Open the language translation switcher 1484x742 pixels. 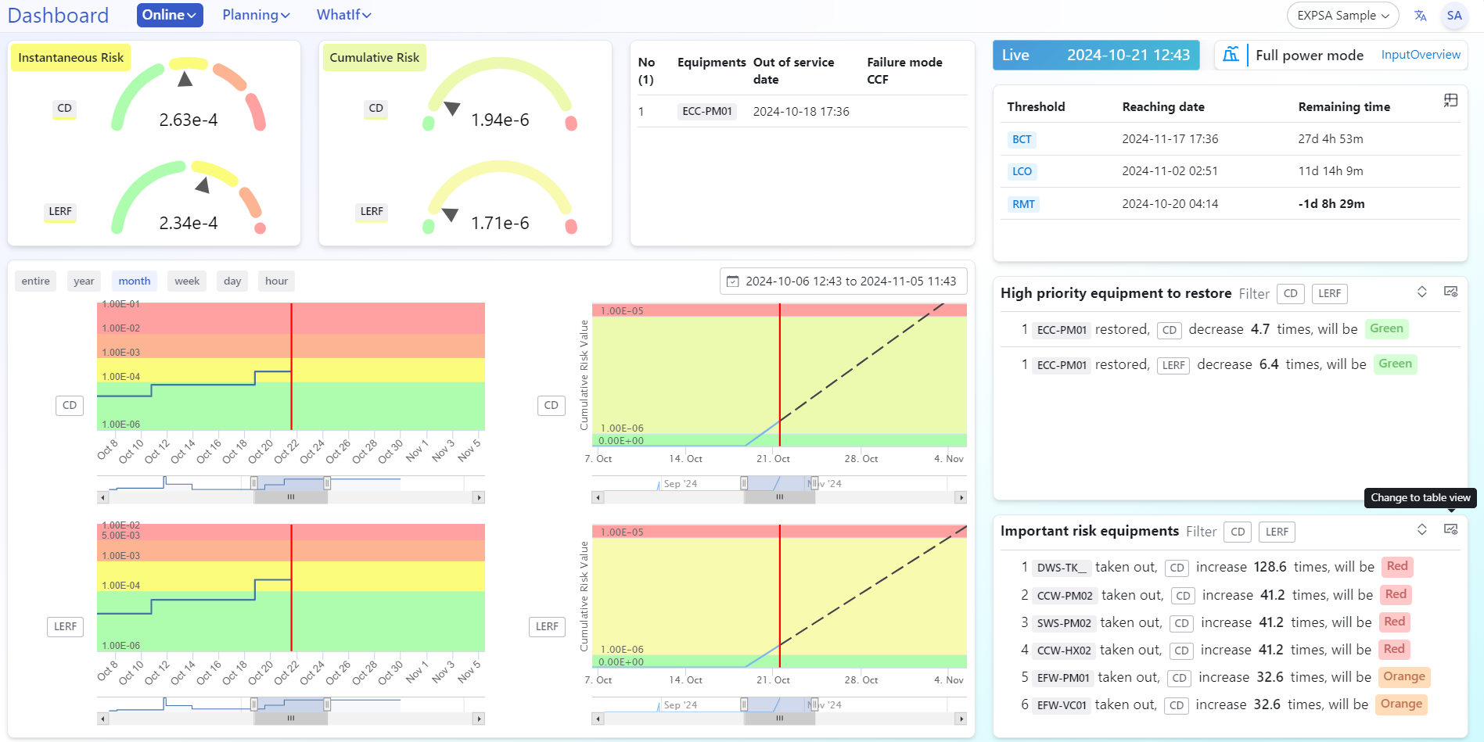(1420, 15)
